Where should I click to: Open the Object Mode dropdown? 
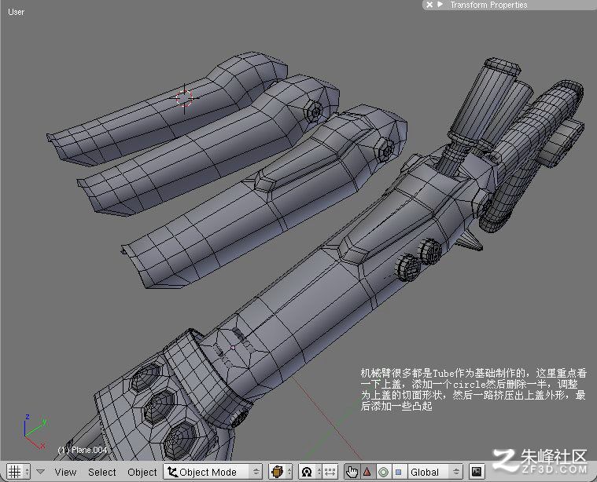click(213, 472)
